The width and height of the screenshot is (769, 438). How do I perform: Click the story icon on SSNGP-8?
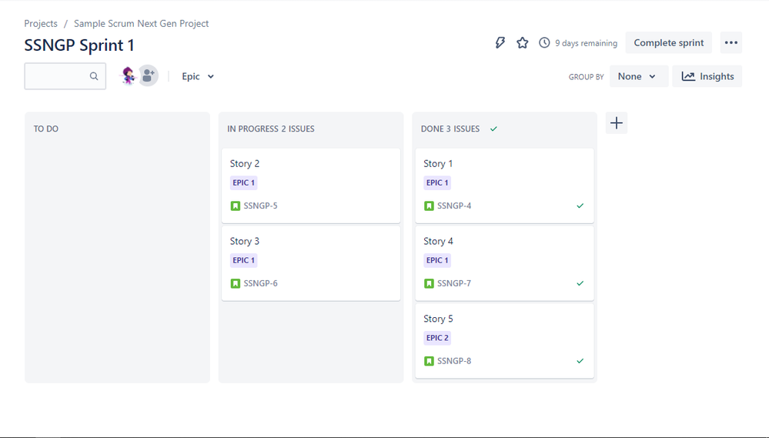pyautogui.click(x=430, y=361)
